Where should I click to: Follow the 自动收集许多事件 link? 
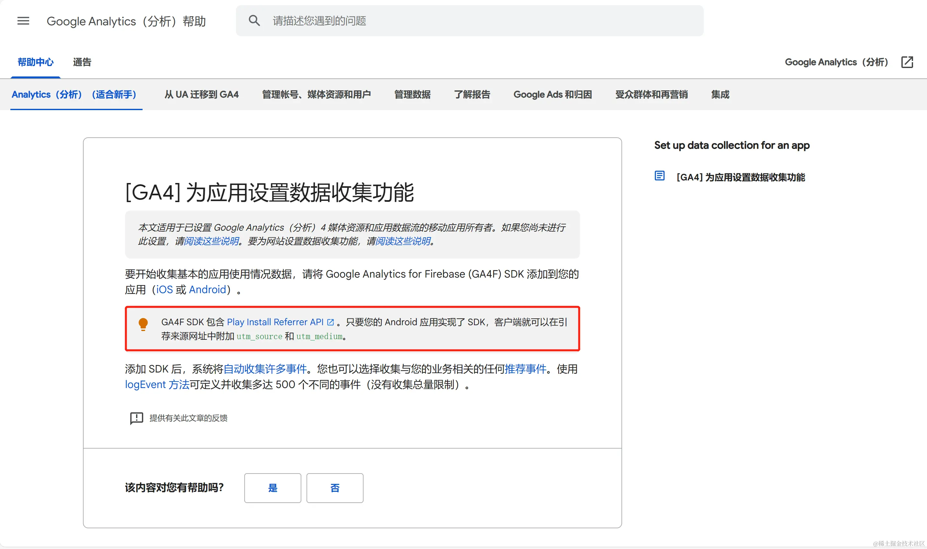click(265, 369)
